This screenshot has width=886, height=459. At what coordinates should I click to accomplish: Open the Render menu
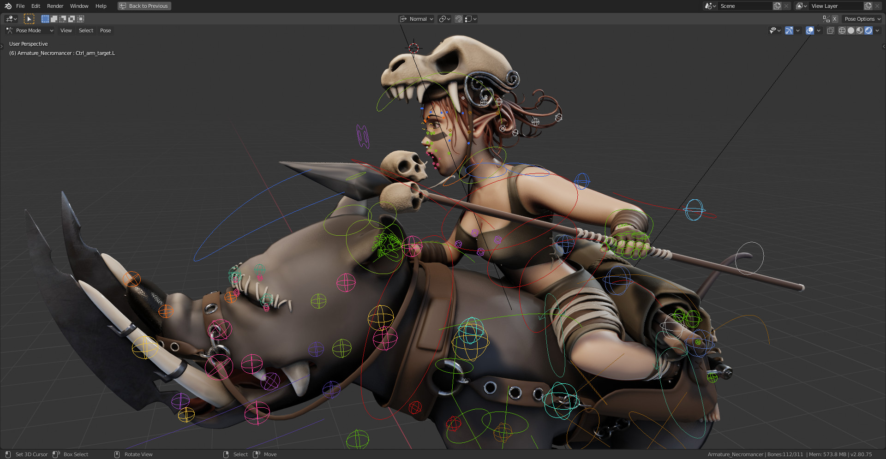(55, 6)
